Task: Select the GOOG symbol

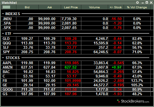Action: 8,90
